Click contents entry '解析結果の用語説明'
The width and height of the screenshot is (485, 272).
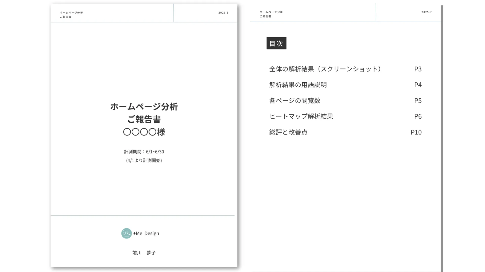298,85
